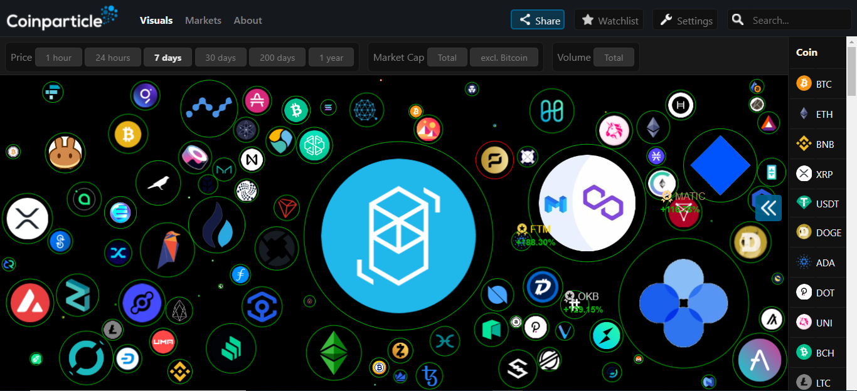Open the Compound green bubble

tap(231, 348)
